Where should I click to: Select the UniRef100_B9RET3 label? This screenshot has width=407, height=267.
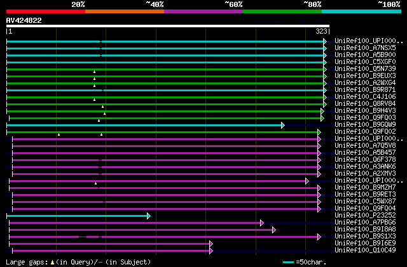[x=365, y=195]
